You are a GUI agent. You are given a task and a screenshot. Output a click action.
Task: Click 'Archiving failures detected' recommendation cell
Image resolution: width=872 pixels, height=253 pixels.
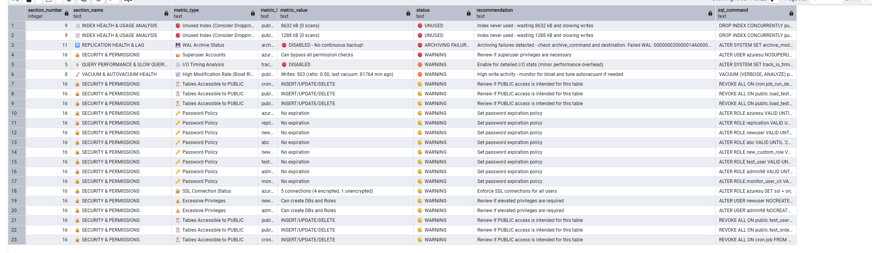pyautogui.click(x=595, y=45)
